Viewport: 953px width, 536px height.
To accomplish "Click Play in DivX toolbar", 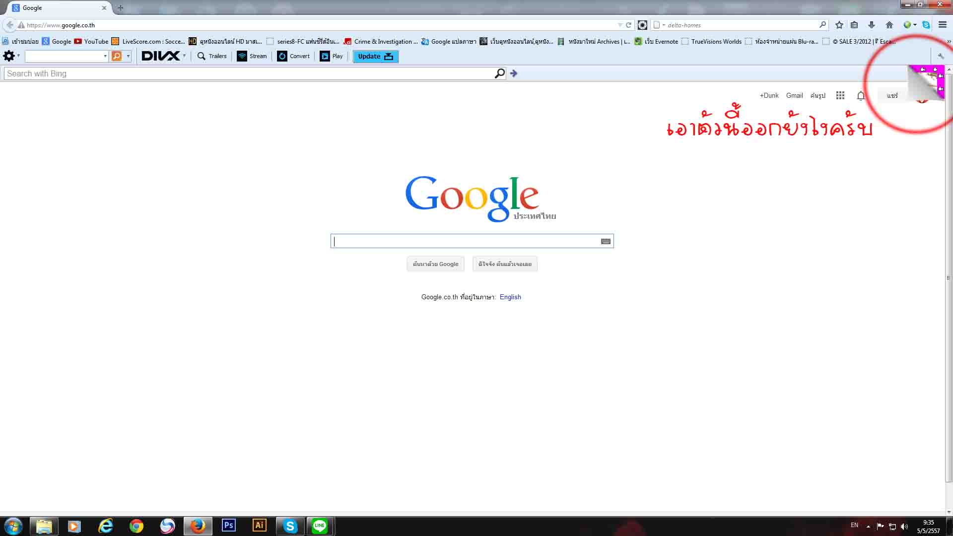I will 332,56.
